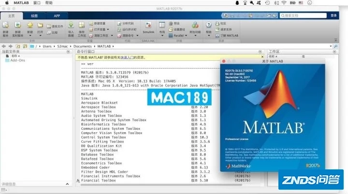Open the Help (帮助) menu in menu bar
This screenshot has height=194, width=348.
pyautogui.click(x=49, y=3)
